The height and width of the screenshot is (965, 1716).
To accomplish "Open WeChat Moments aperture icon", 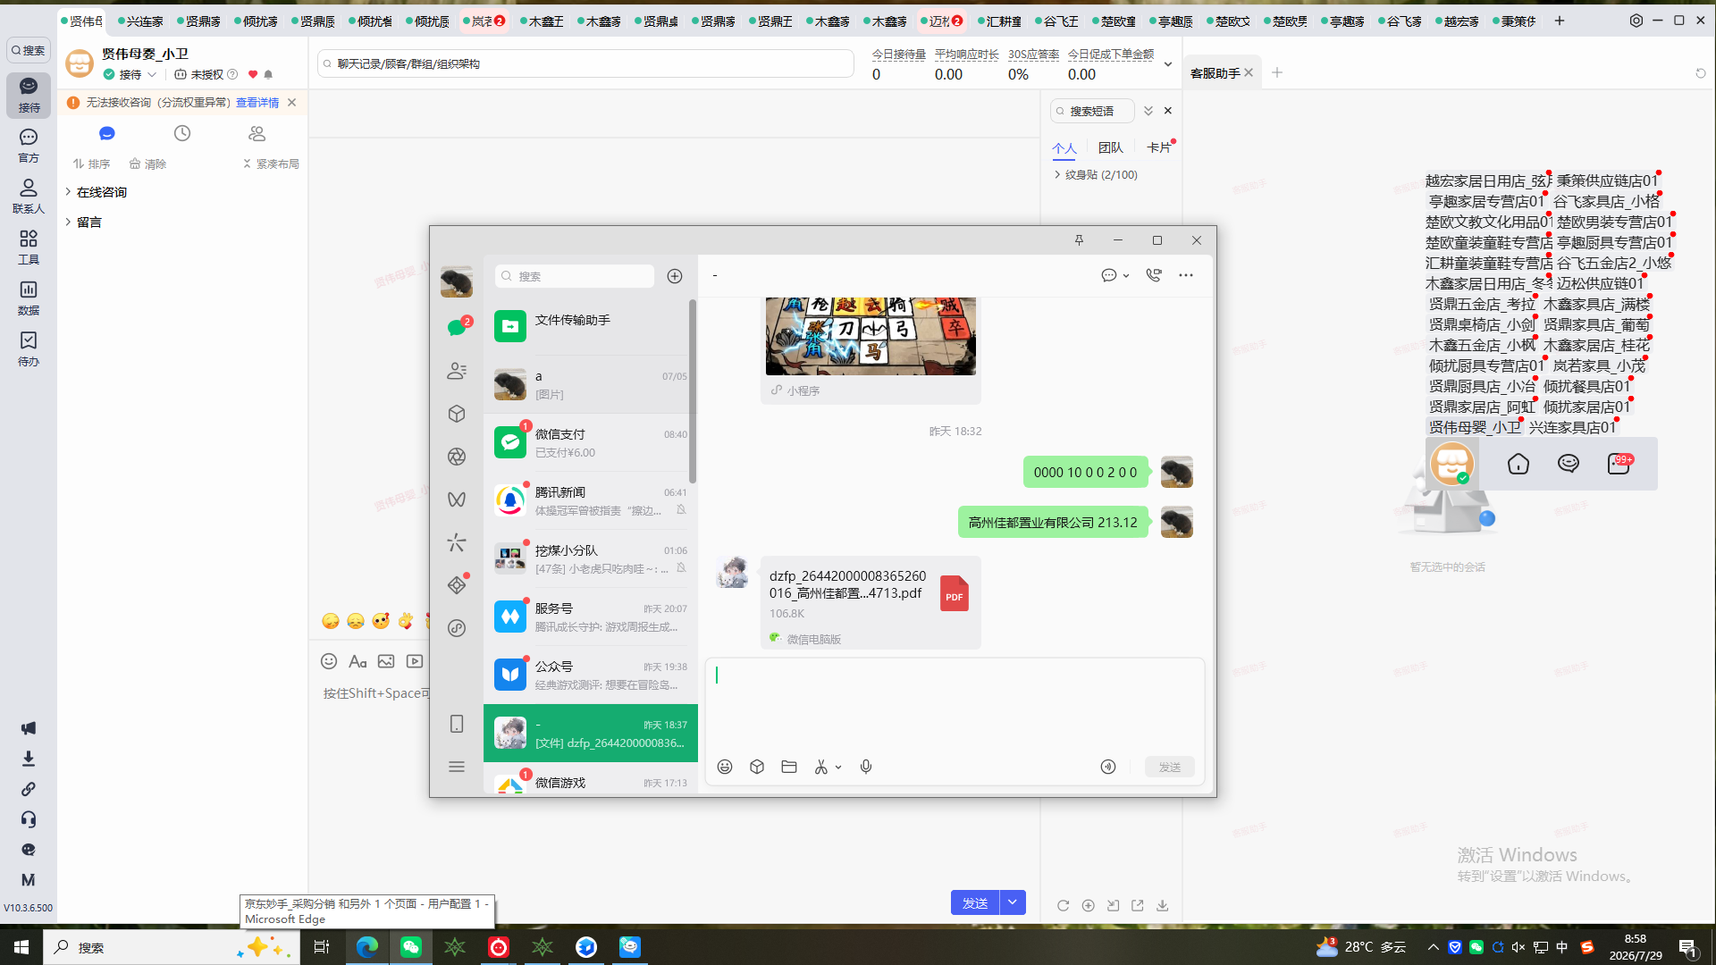I will point(457,457).
